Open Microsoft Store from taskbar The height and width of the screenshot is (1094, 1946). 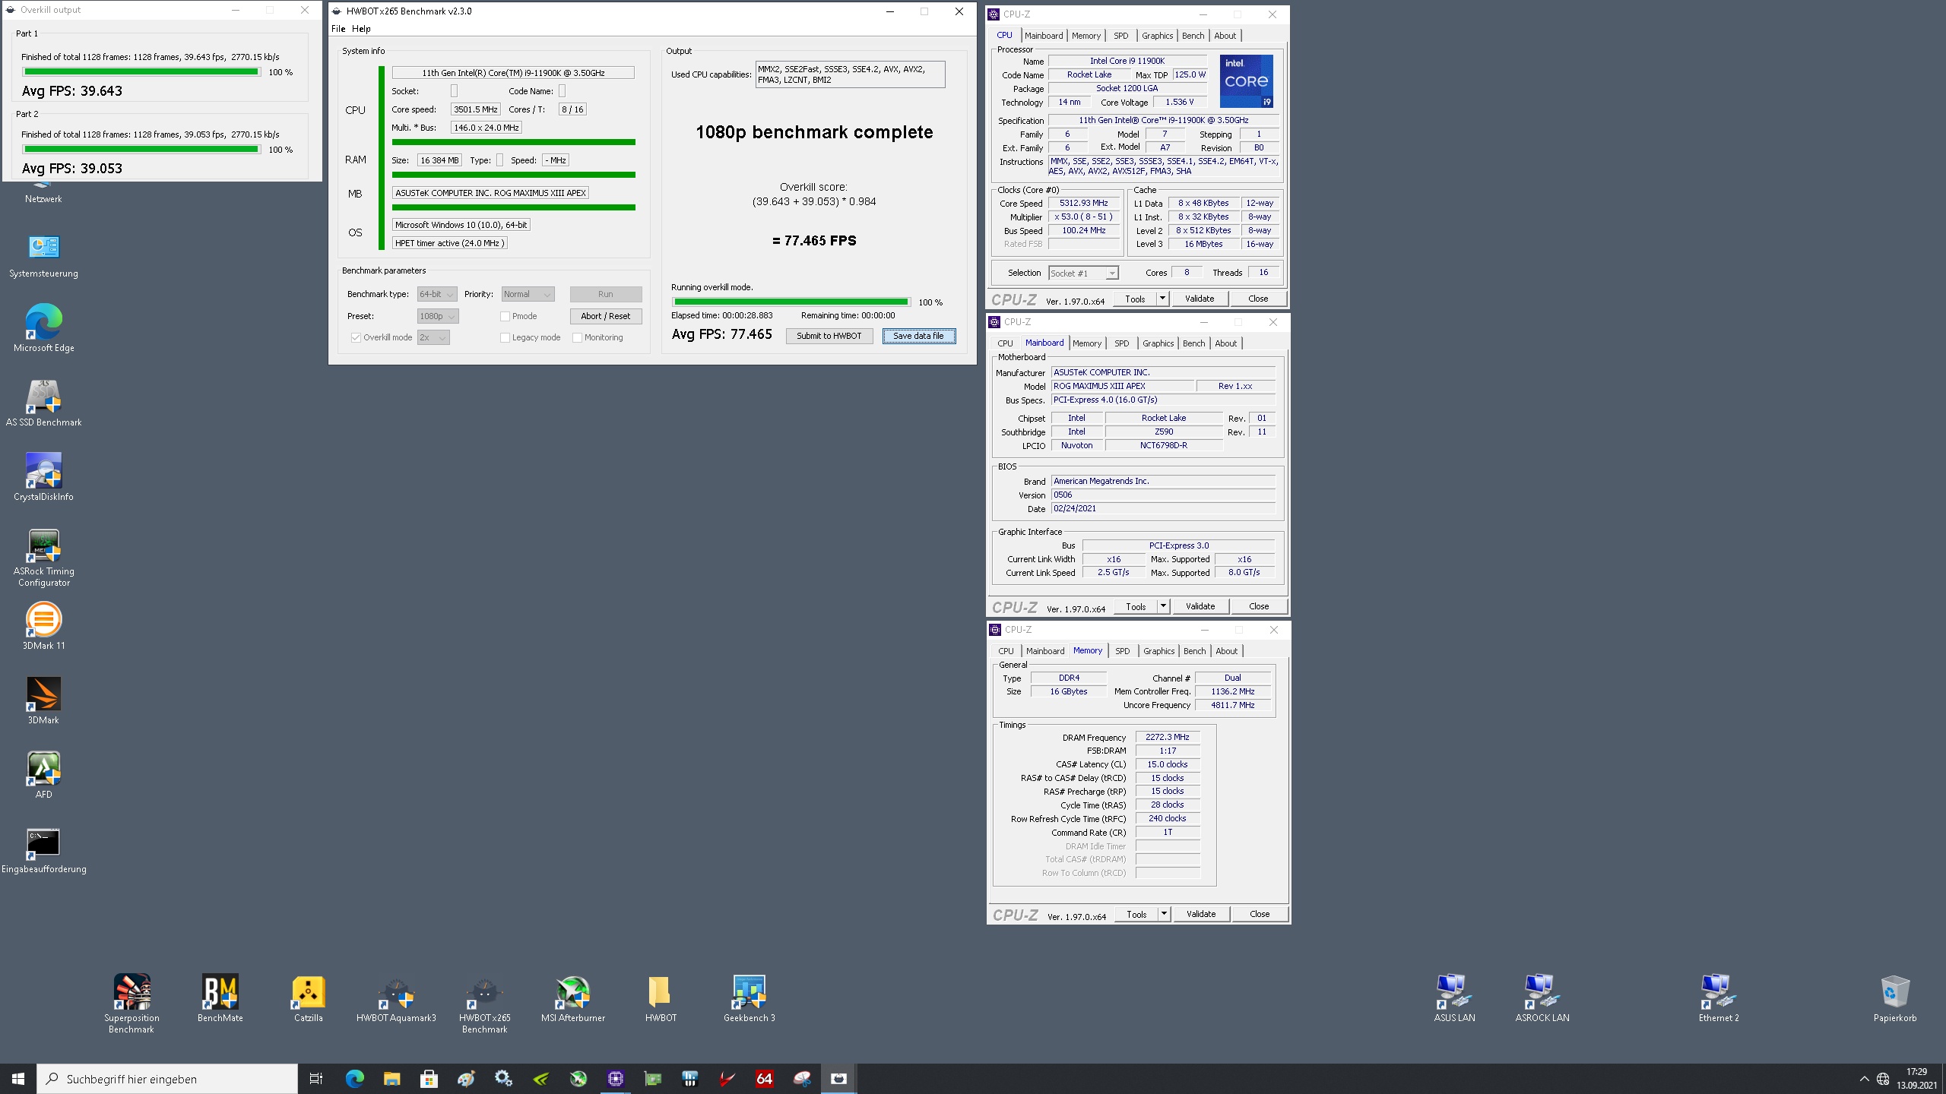tap(429, 1079)
